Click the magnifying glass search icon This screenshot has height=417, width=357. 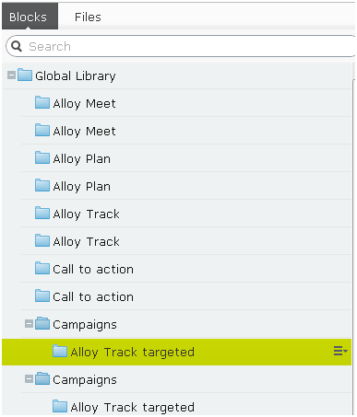coord(17,46)
